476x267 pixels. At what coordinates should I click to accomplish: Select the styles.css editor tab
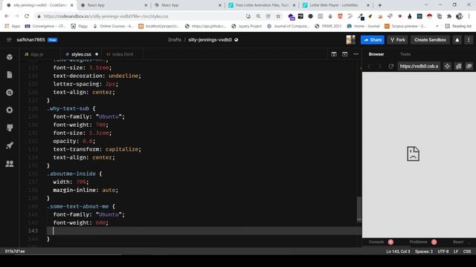[81, 54]
